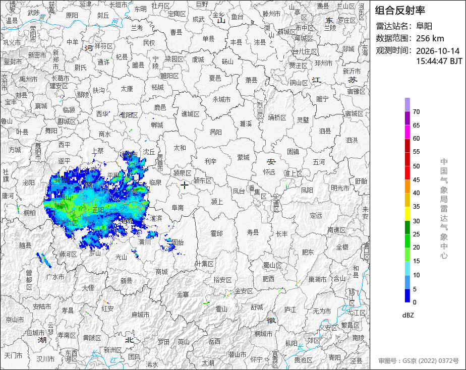Select the 怀远 map label
The width and height of the screenshot is (466, 370).
269,172
